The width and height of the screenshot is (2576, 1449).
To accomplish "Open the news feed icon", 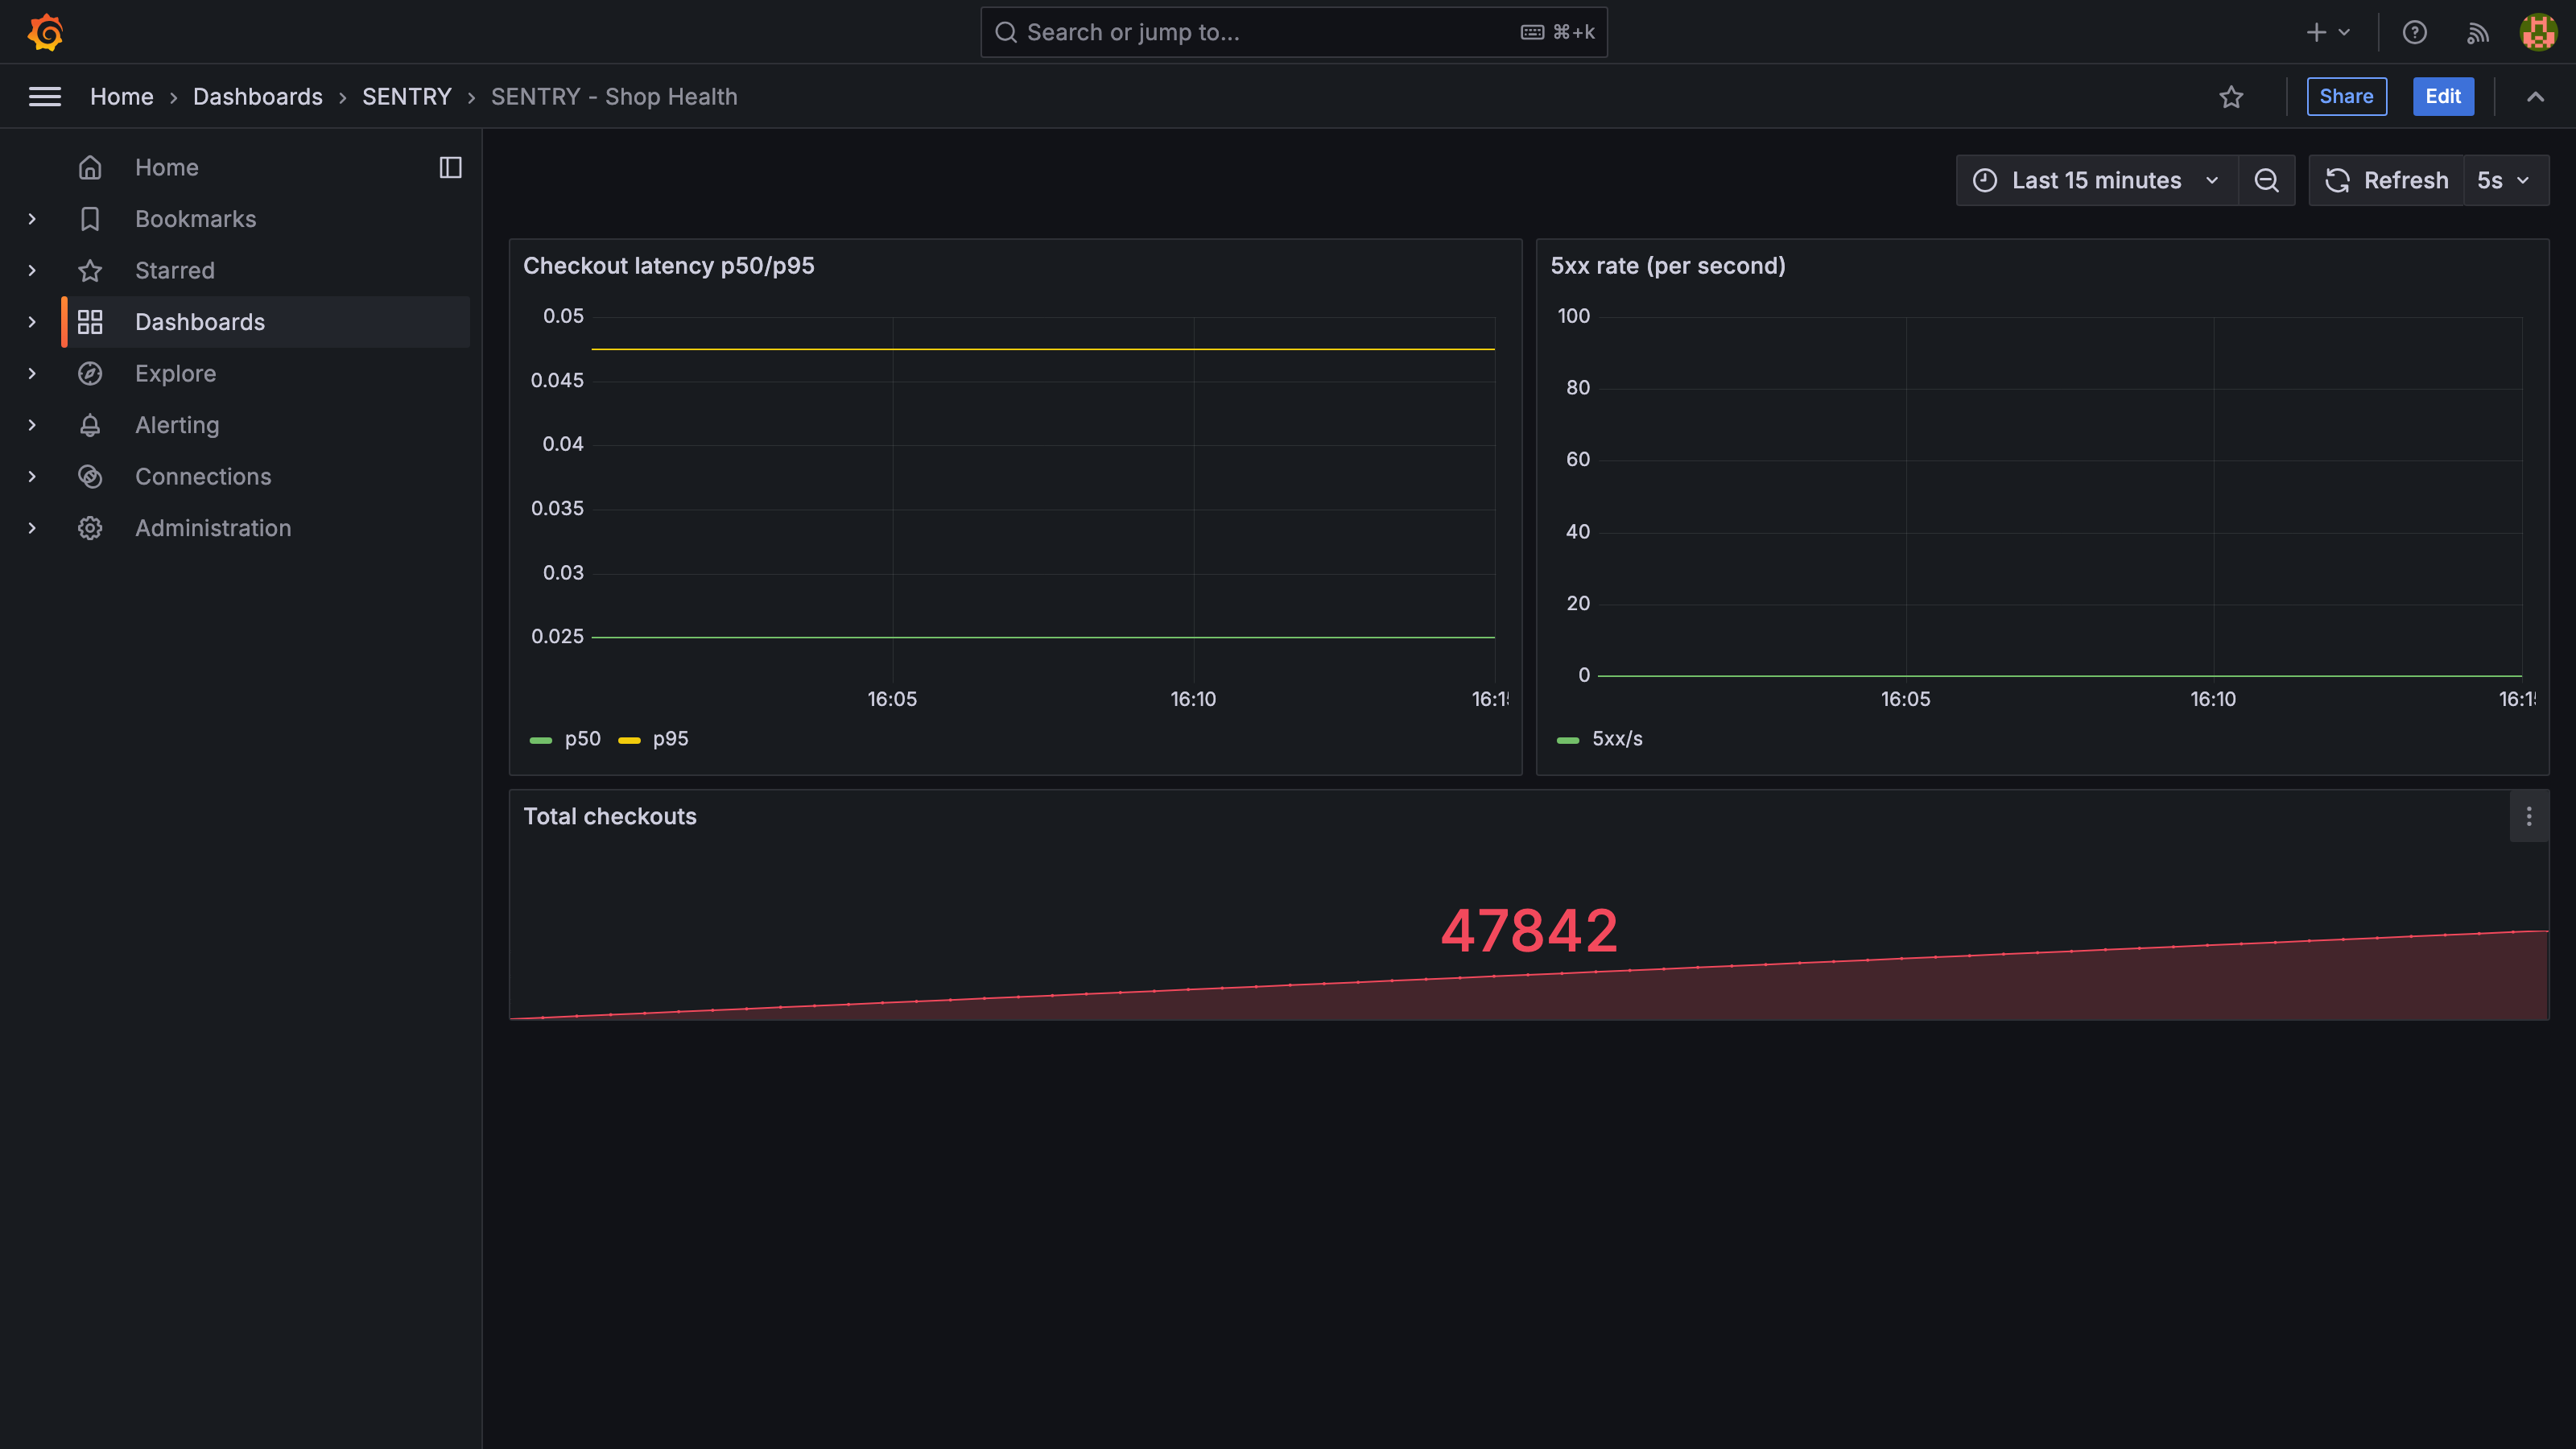I will click(x=2477, y=32).
